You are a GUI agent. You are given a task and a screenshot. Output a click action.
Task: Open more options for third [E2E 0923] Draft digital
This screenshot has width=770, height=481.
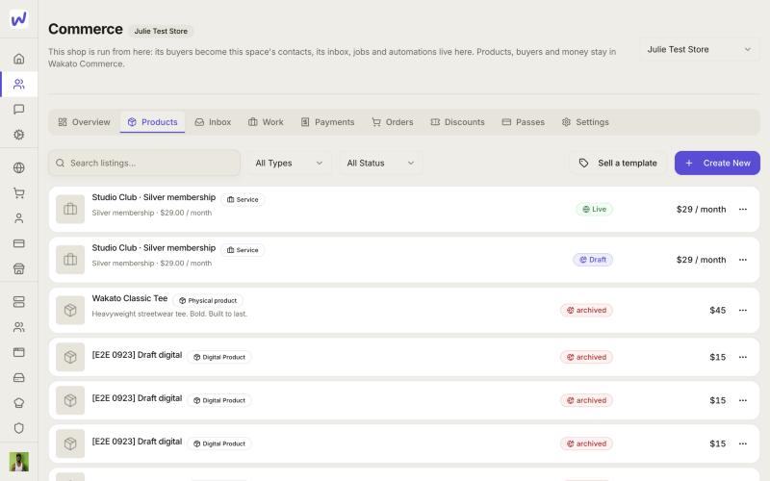click(x=742, y=443)
